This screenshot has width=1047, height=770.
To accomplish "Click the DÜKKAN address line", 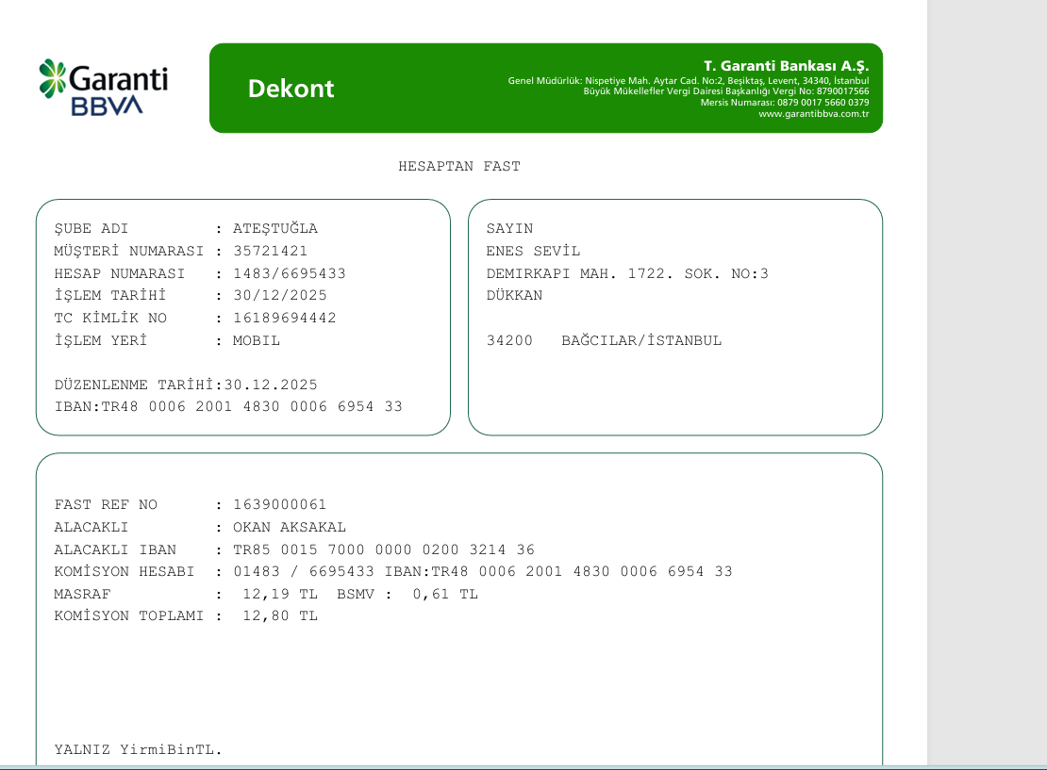I will (514, 296).
